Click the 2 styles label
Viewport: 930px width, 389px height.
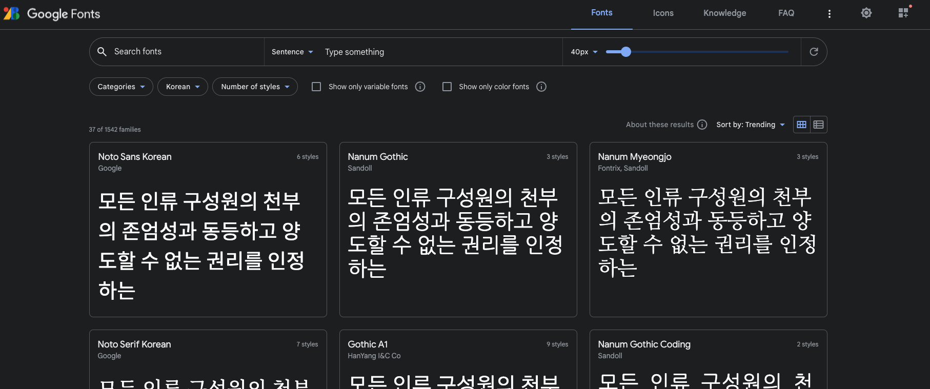click(807, 344)
